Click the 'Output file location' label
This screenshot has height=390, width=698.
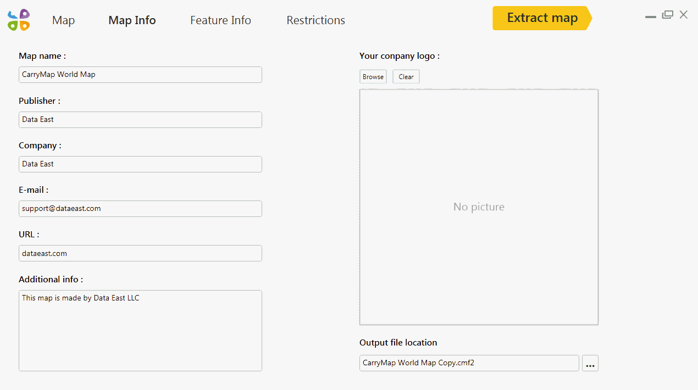tap(398, 343)
